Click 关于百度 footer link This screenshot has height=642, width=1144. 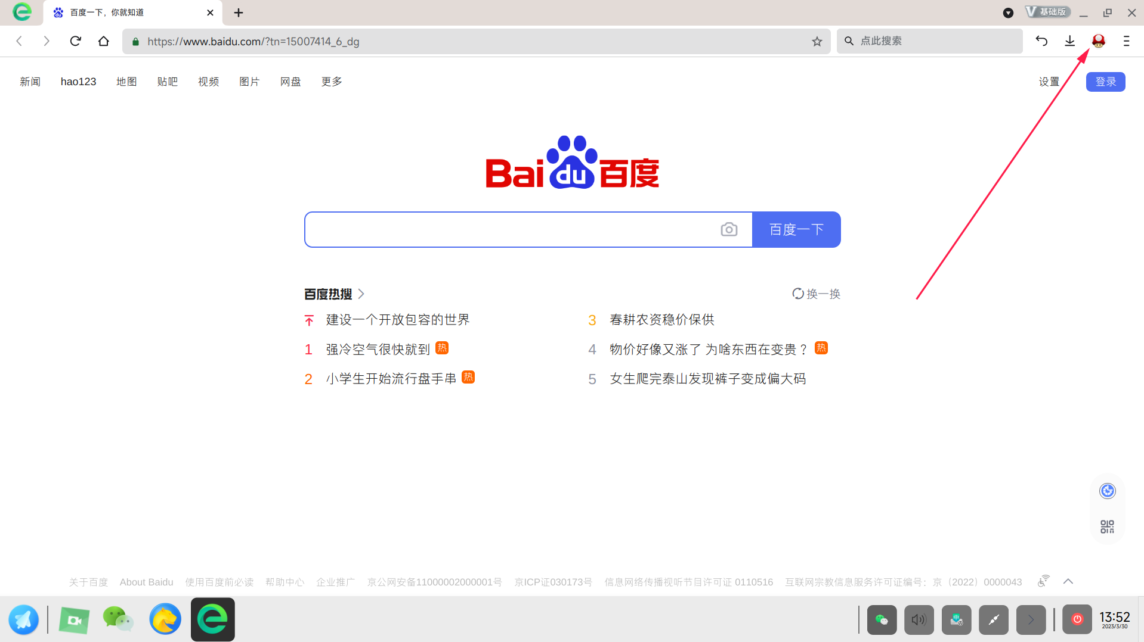click(x=88, y=582)
